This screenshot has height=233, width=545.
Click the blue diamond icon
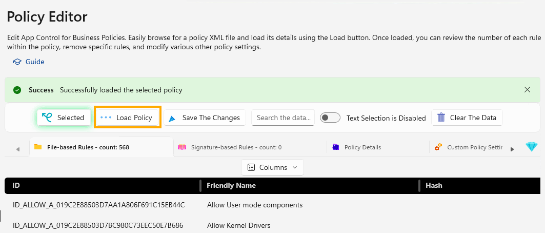[532, 147]
